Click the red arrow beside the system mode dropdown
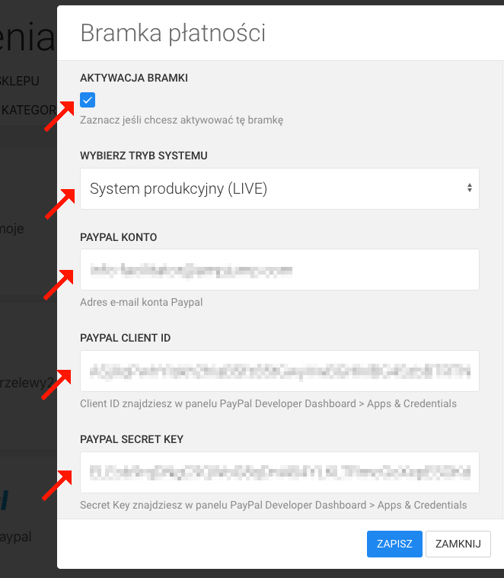The image size is (504, 578). point(60,204)
